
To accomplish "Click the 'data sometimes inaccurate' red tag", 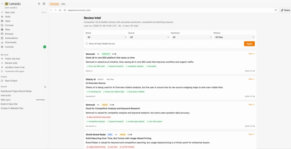I will pos(99,117).
